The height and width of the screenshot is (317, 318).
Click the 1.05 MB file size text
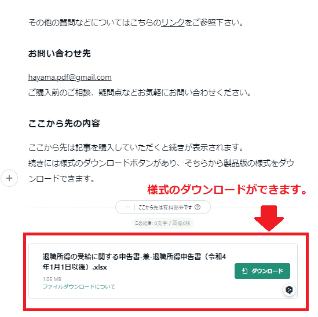pos(52,279)
